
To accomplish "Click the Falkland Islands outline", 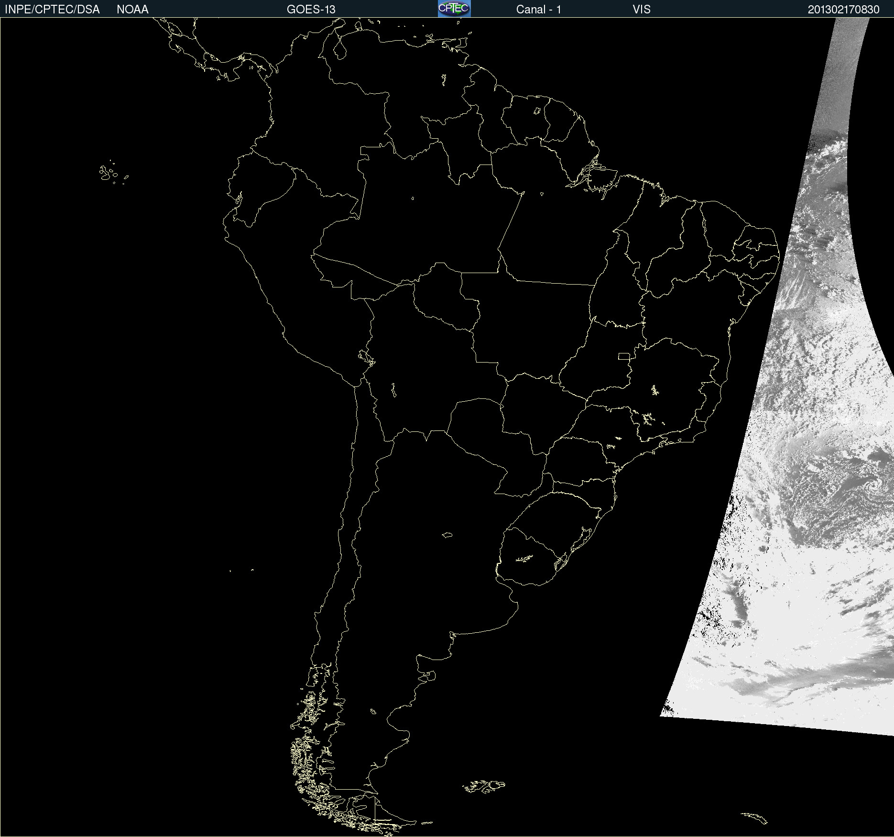I will pyautogui.click(x=484, y=787).
